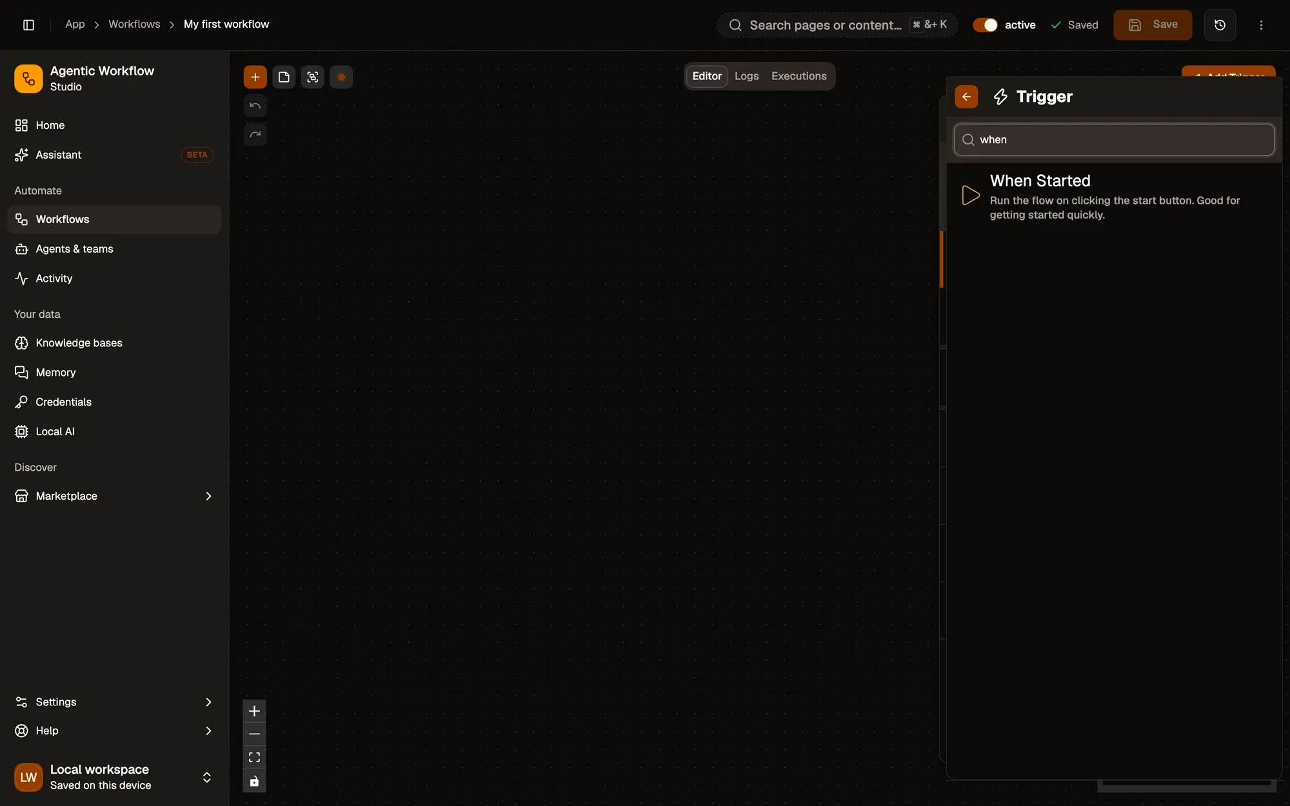
Task: Click the App breadcrumb
Action: coord(75,25)
